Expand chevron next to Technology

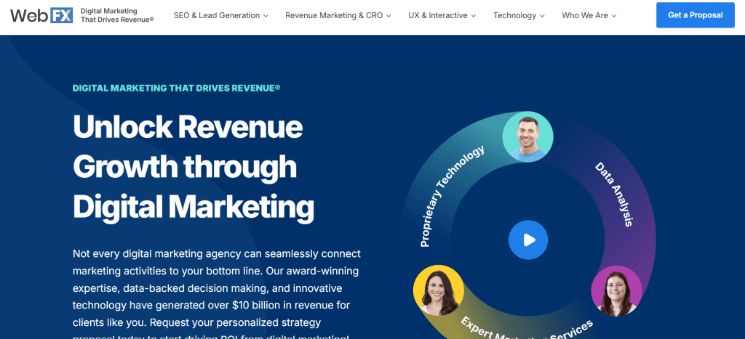543,16
